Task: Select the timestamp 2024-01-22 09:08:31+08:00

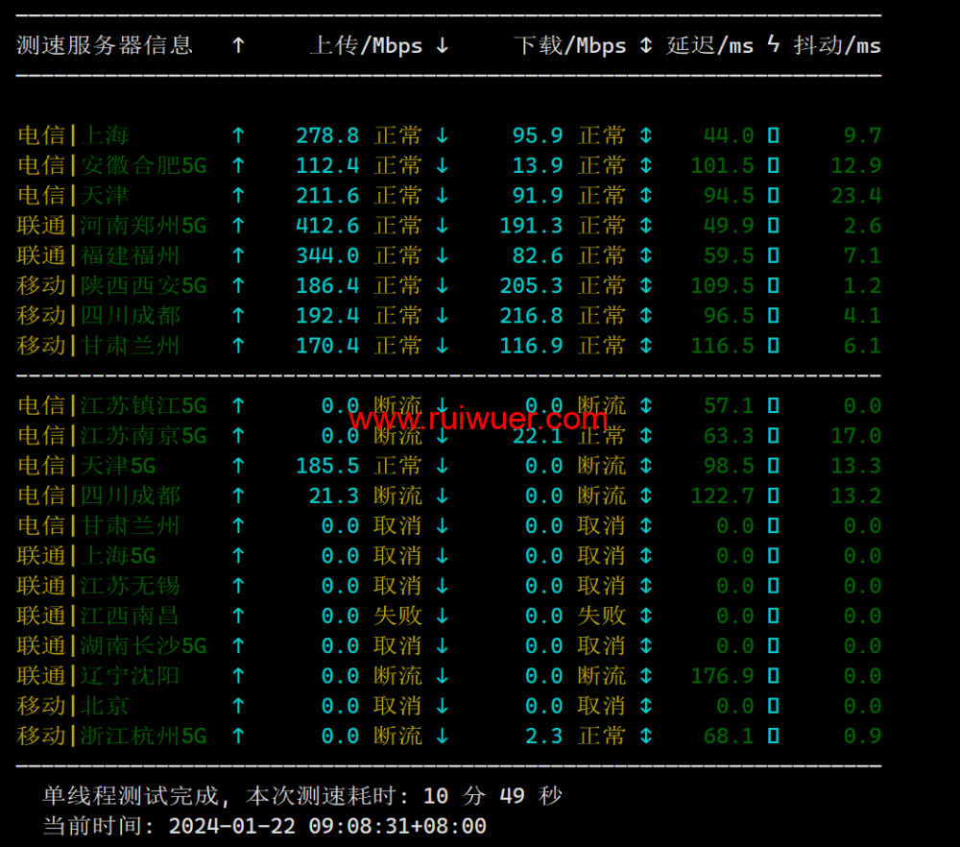Action: click(x=327, y=826)
